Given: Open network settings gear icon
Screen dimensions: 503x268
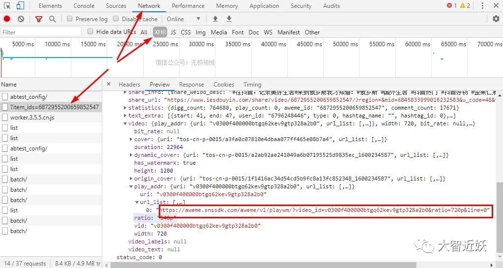Looking at the screenshot, I should pos(496,19).
